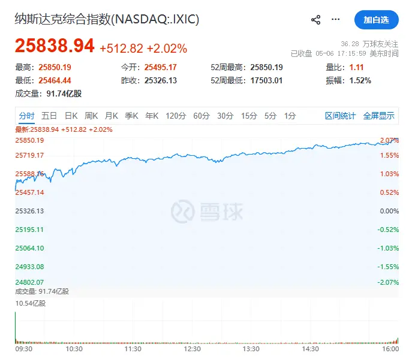This screenshot has height=362, width=409.
Task: Click the 25457.14 price axis label
Action: coord(29,192)
